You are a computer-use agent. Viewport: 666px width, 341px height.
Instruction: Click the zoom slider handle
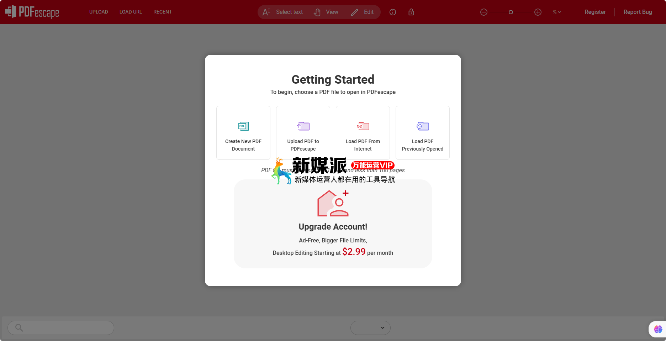pyautogui.click(x=511, y=12)
